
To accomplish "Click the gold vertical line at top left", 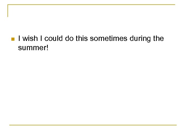I will 8,11.
